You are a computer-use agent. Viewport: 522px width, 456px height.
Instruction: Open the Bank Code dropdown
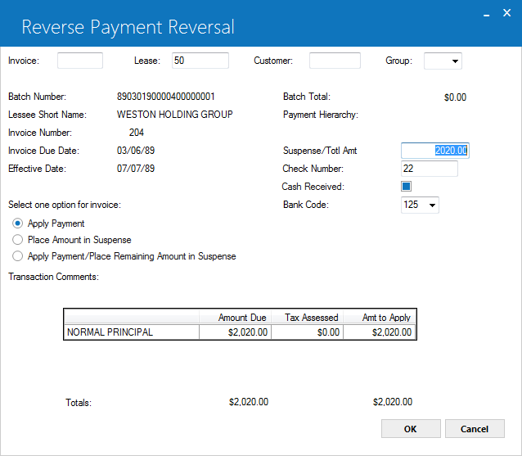point(420,205)
